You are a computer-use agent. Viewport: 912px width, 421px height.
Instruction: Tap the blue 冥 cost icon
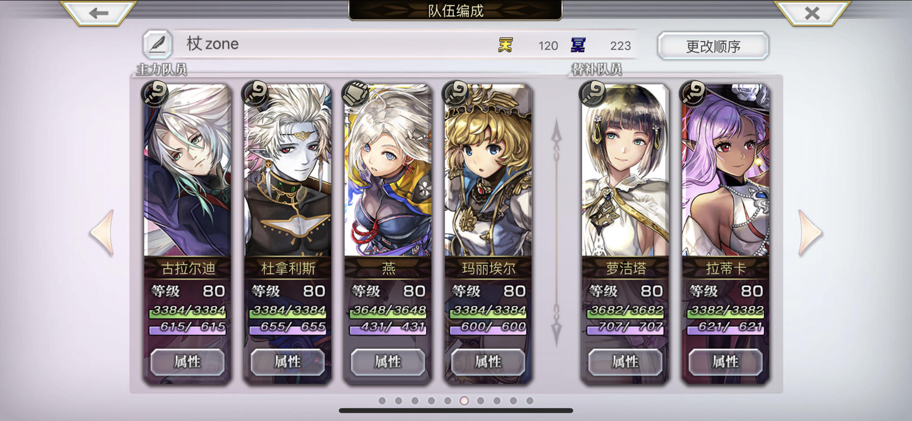[x=578, y=45]
